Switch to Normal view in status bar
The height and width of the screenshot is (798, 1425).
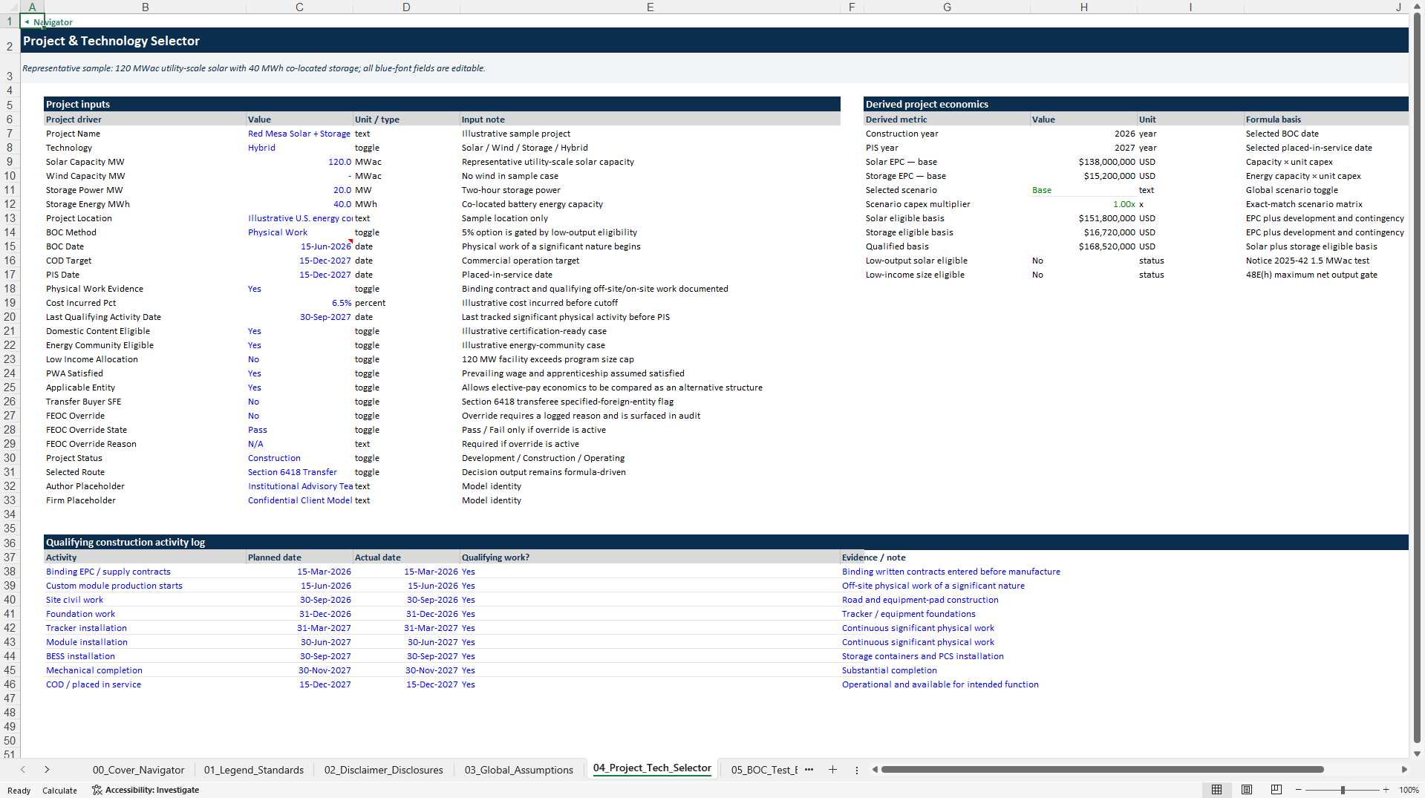coord(1216,790)
